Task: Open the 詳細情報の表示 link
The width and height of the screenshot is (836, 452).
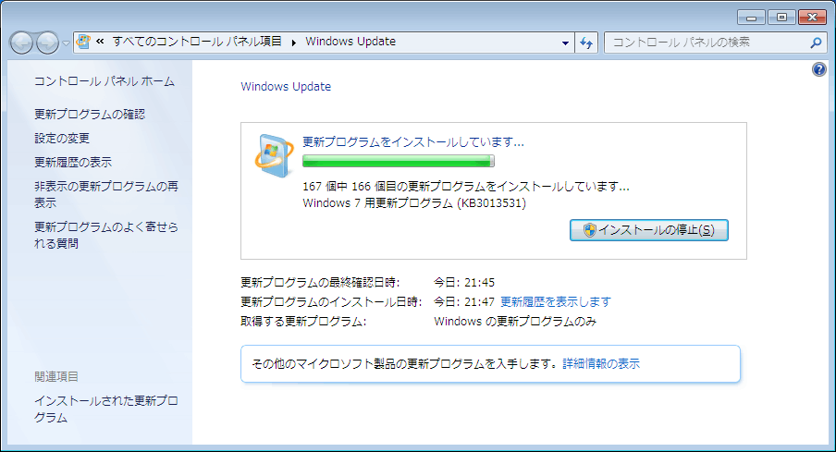Action: [601, 364]
